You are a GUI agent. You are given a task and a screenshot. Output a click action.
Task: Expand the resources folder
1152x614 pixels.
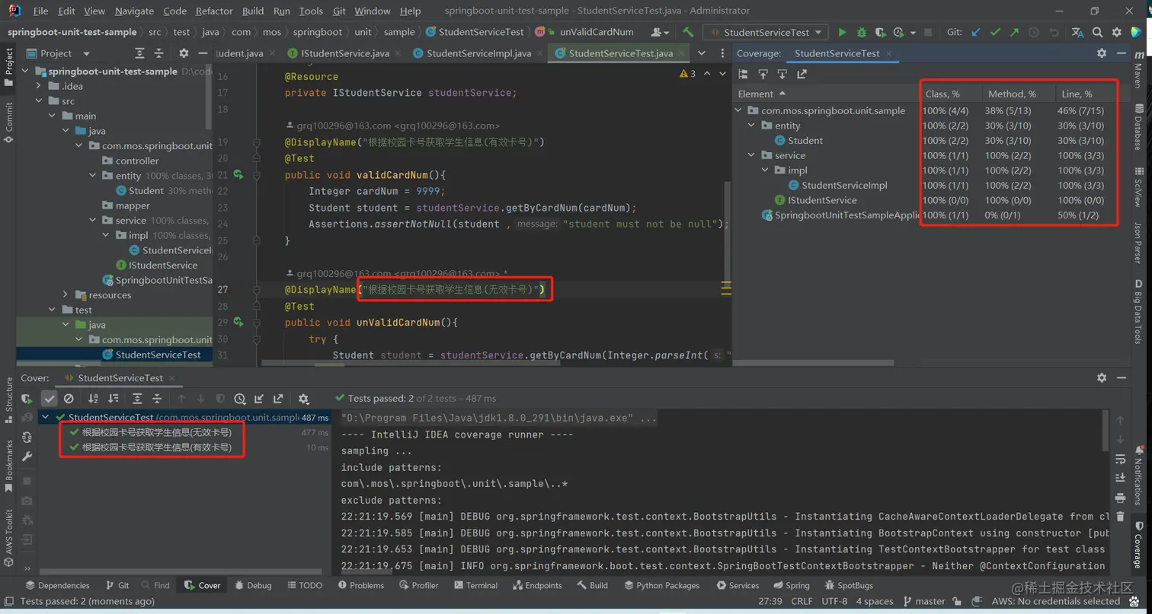(x=66, y=295)
